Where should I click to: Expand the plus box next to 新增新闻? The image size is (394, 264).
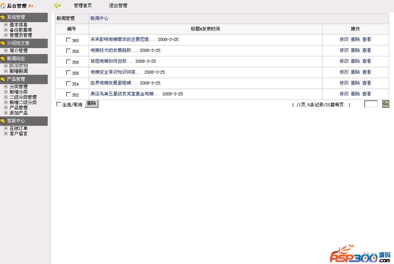click(6, 71)
